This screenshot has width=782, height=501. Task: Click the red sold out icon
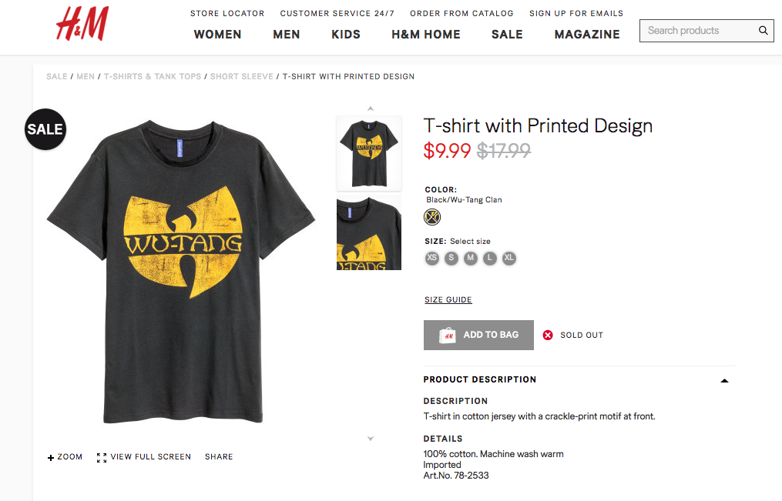point(548,335)
